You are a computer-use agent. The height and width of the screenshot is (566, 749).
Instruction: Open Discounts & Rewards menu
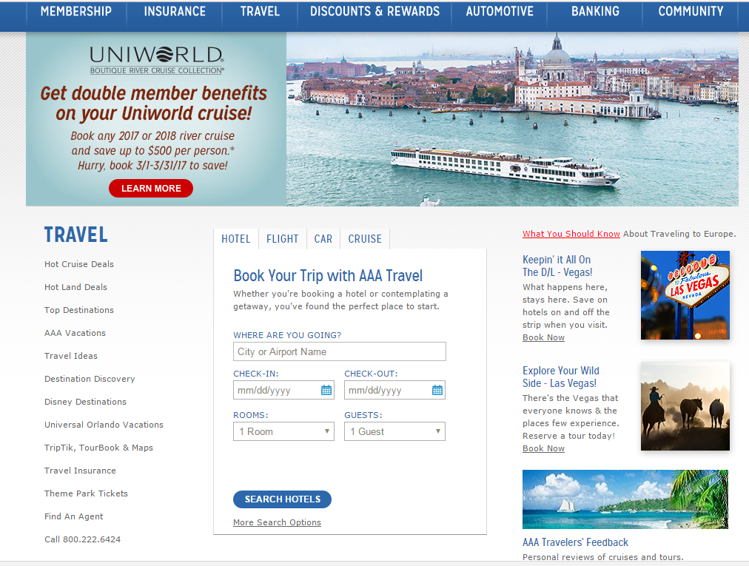pyautogui.click(x=374, y=11)
